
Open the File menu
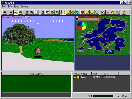pos(4,7)
